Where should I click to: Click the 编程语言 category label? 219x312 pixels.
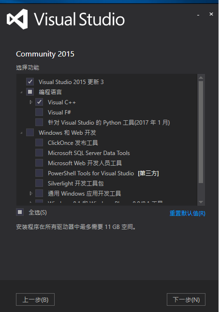[x=50, y=92]
